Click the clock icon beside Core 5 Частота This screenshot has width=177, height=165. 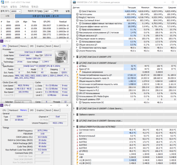pos(80,11)
